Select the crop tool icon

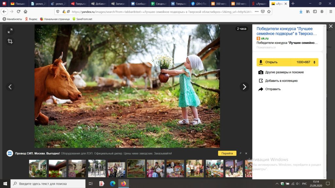click(10, 41)
